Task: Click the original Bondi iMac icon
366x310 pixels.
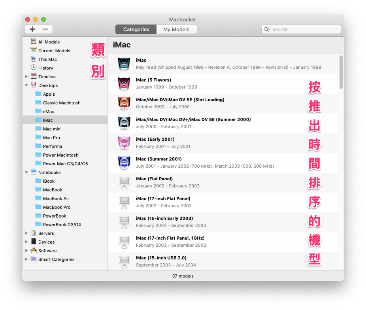Action: coord(124,64)
